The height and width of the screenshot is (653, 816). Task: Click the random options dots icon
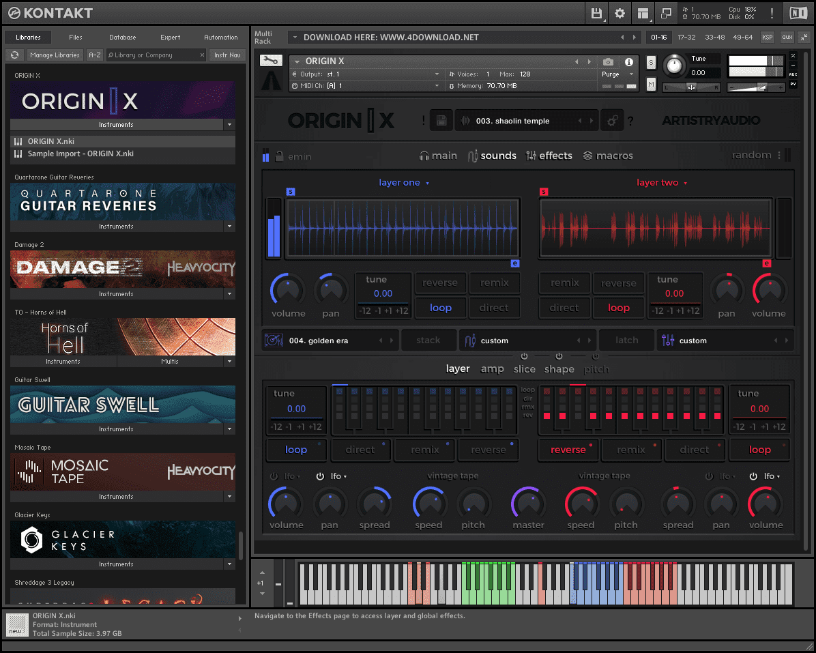tap(779, 155)
